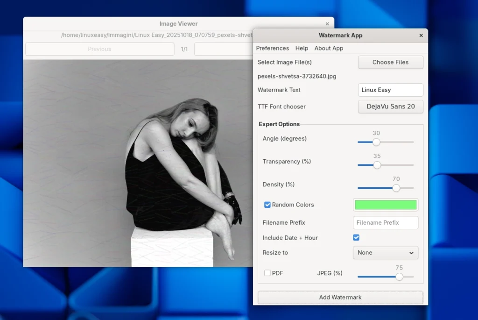Open the DejaVu Sans 20 font chooser
478x320 pixels.
click(x=390, y=107)
